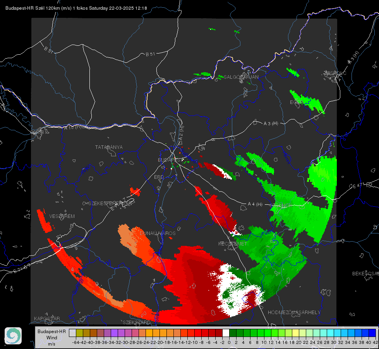This screenshot has width=379, height=349.
Task: Select the KAPOSVÁR city label
Action: (47, 318)
